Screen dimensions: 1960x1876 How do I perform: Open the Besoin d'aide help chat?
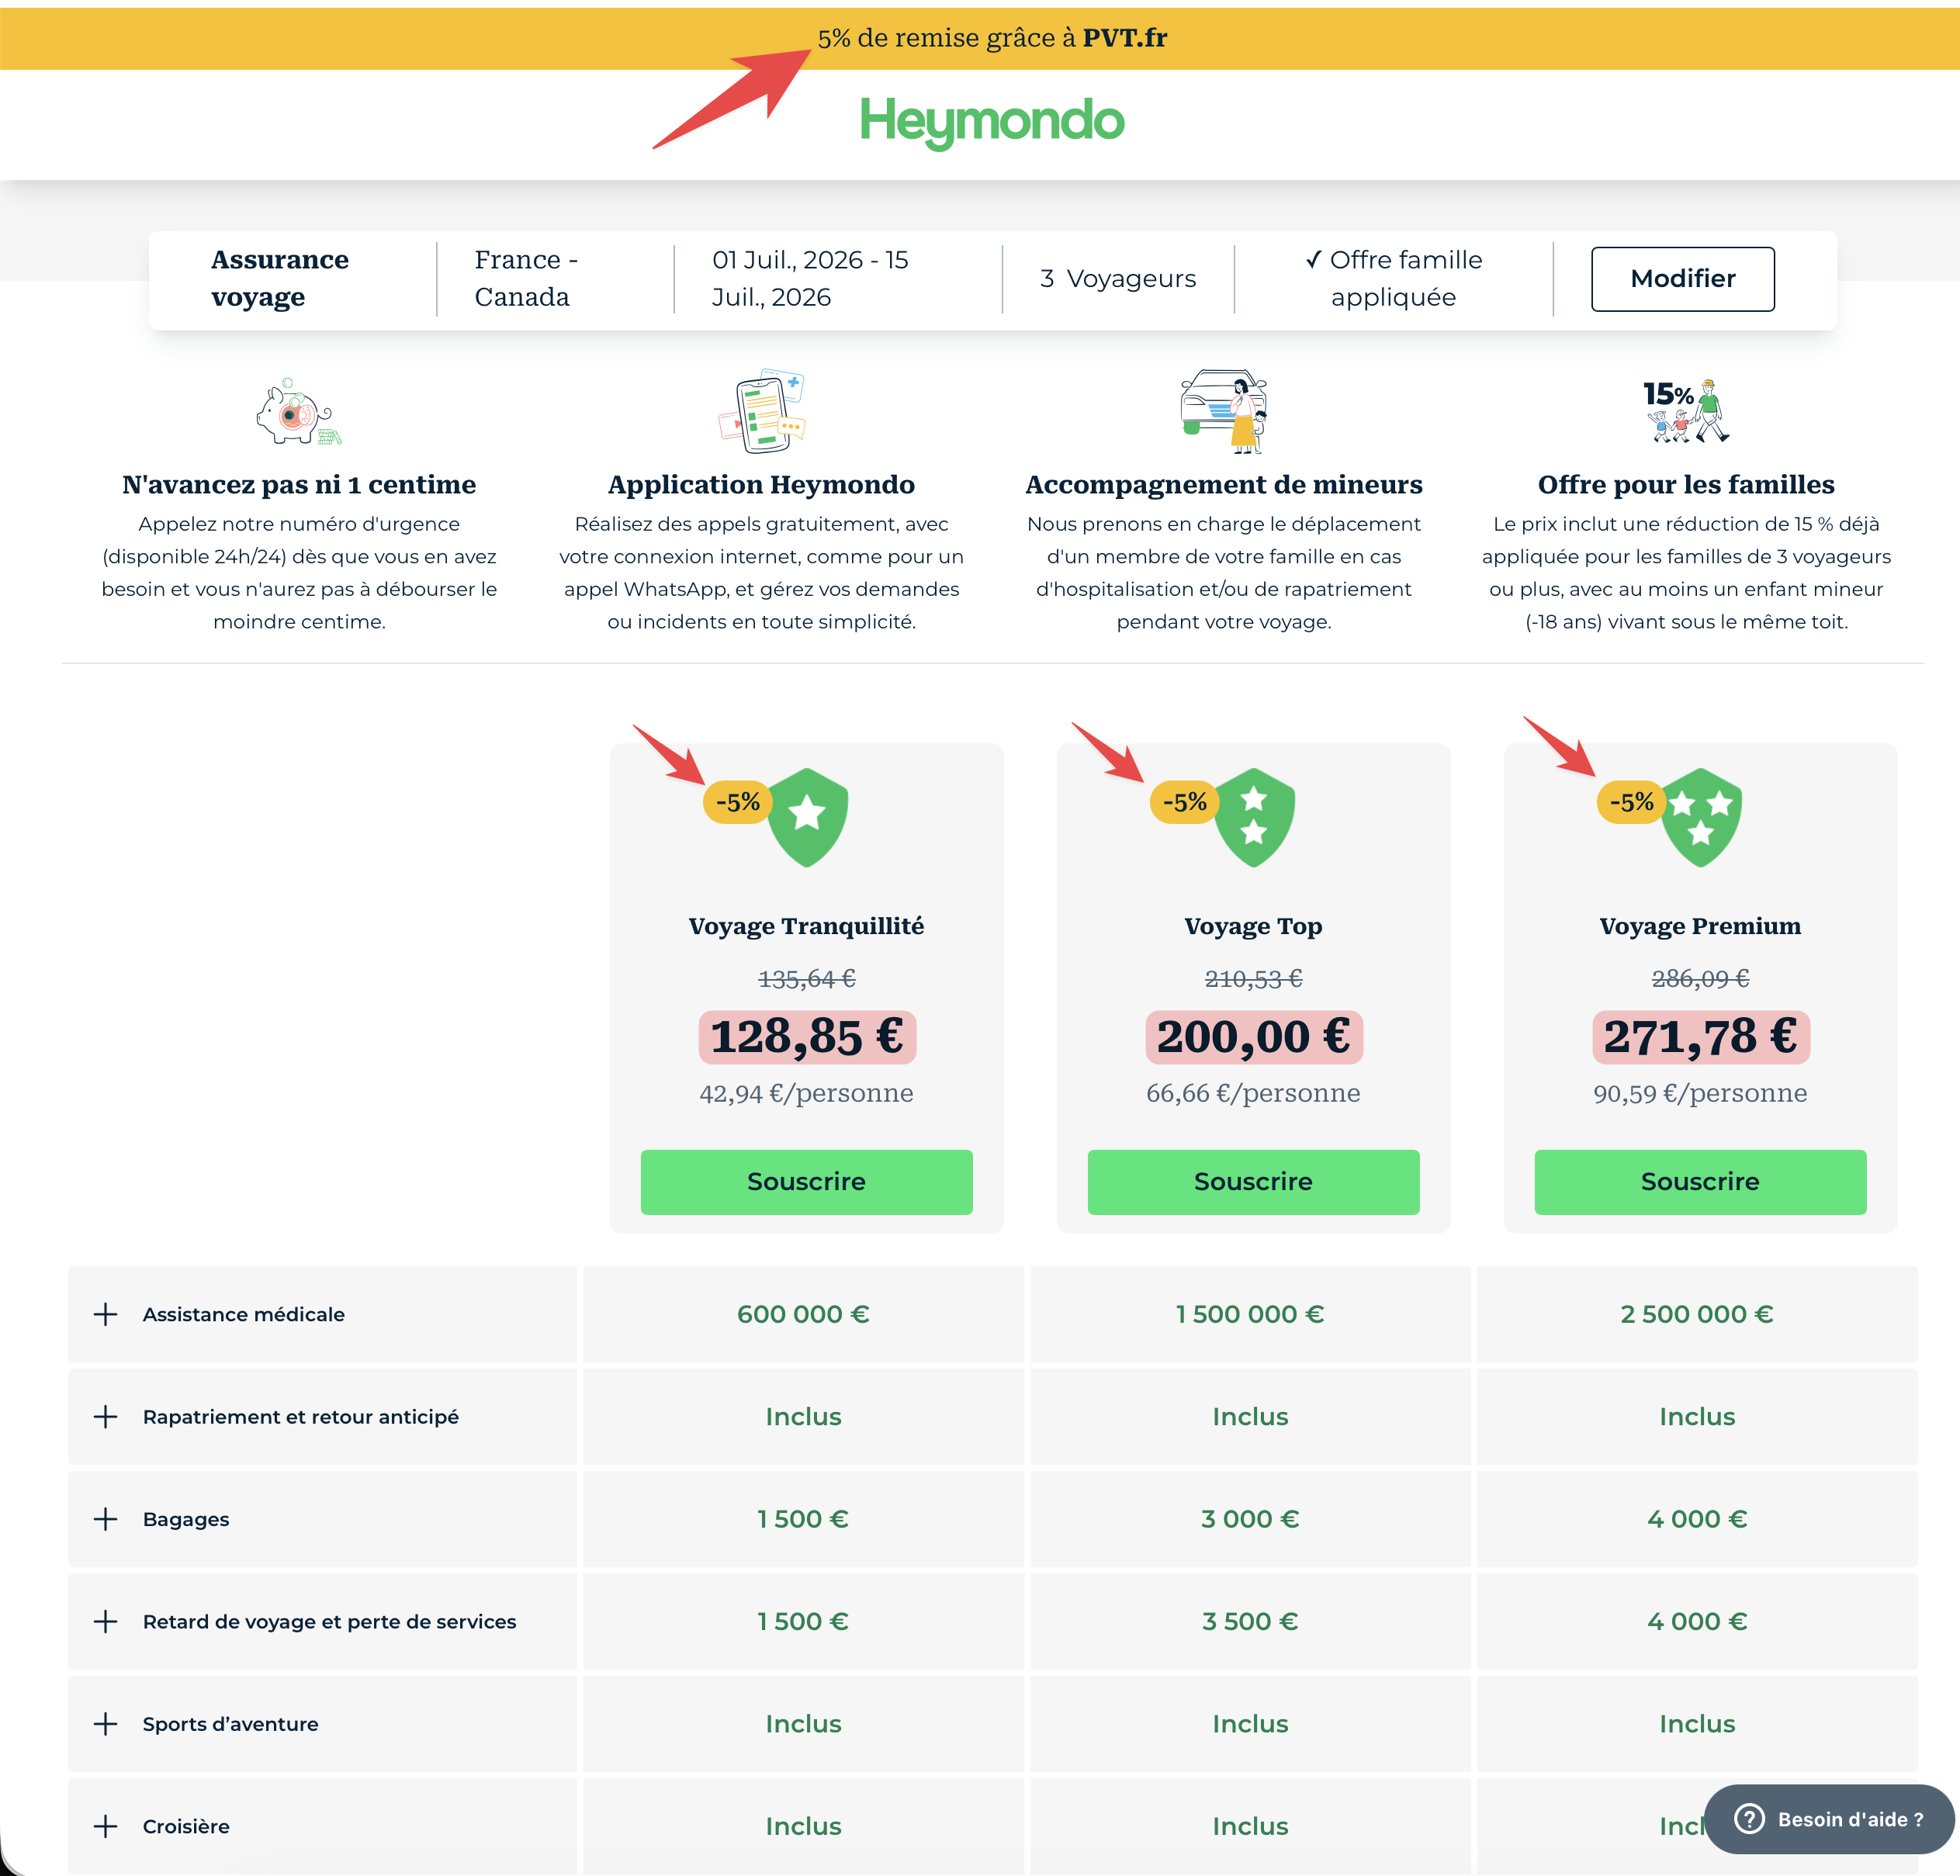(x=1828, y=1819)
